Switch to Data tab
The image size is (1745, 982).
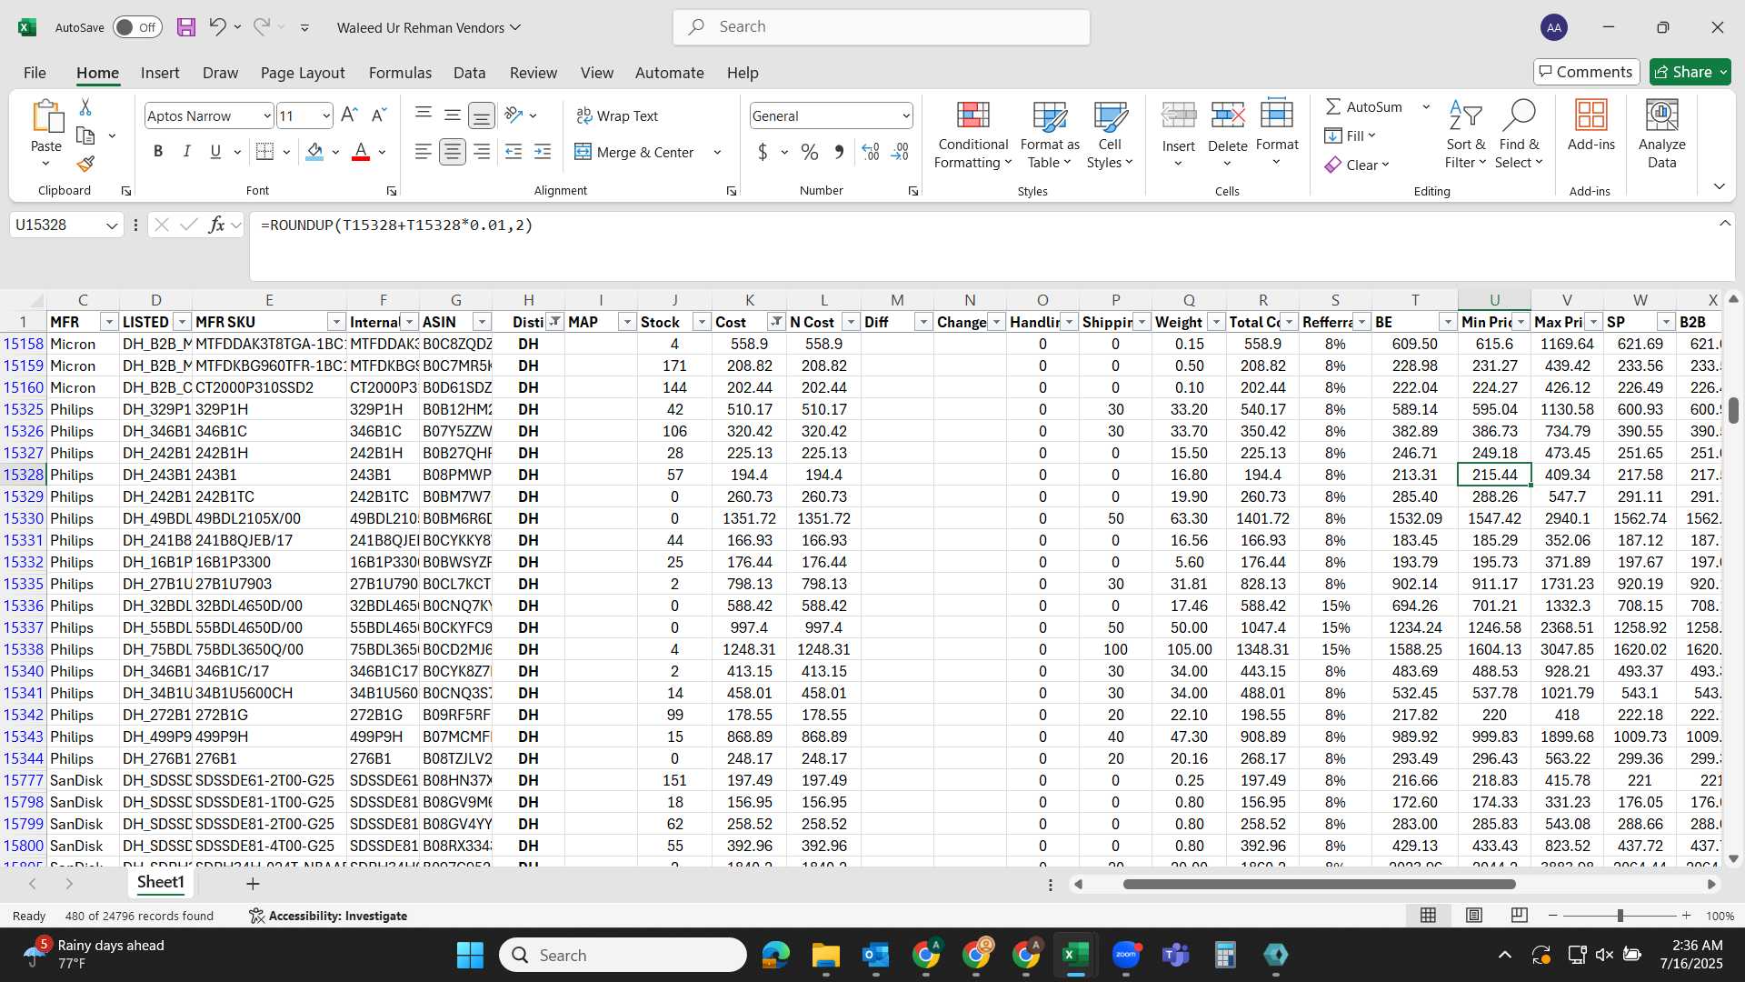coord(469,73)
